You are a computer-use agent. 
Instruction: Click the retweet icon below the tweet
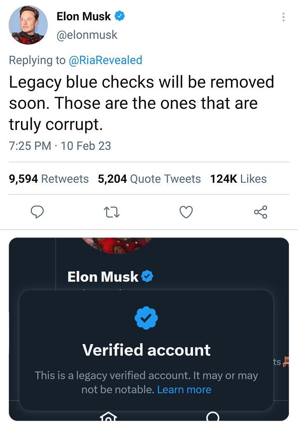[x=112, y=212]
